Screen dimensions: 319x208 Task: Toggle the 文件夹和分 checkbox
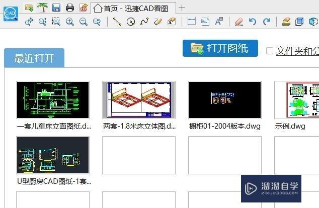[x=270, y=51]
